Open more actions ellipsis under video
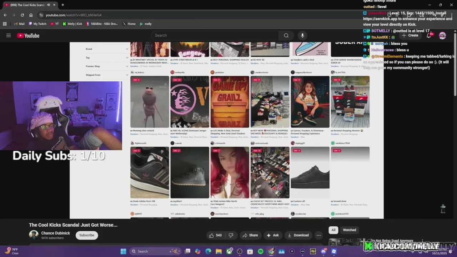 pos(318,235)
